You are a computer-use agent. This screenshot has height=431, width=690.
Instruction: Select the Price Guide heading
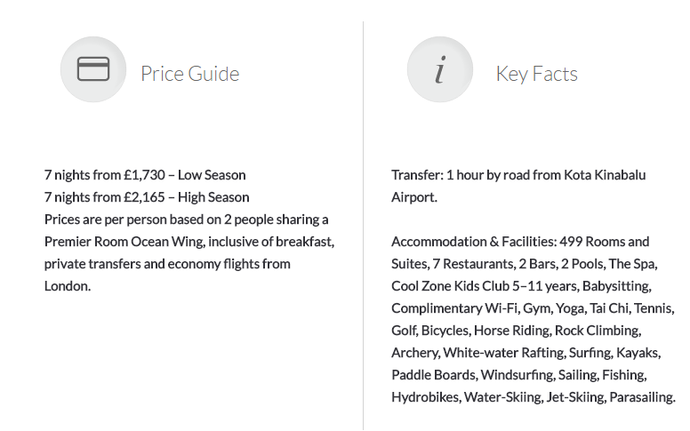point(190,74)
